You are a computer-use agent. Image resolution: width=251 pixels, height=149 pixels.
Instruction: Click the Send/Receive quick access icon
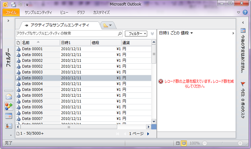pyautogui.click(x=14, y=5)
